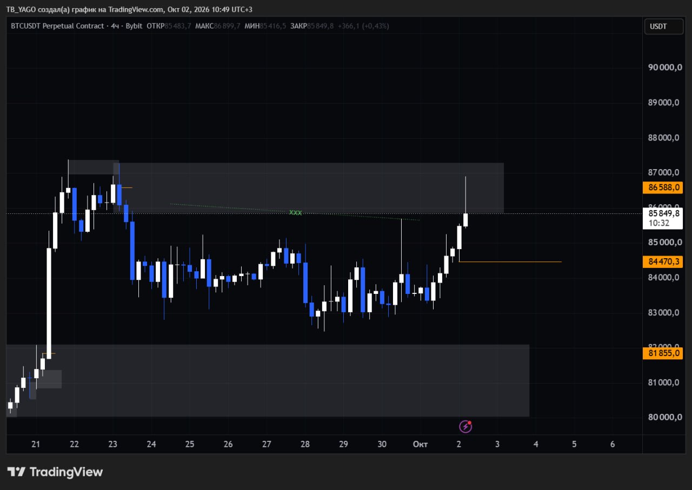Click the ЗАКР close price value
Screen dimensions: 692x490
point(321,26)
